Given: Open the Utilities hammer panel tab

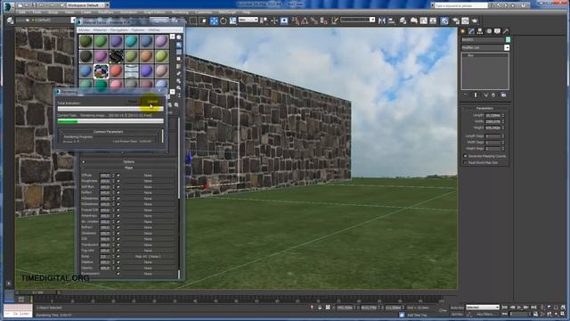Looking at the screenshot, I should (x=506, y=31).
